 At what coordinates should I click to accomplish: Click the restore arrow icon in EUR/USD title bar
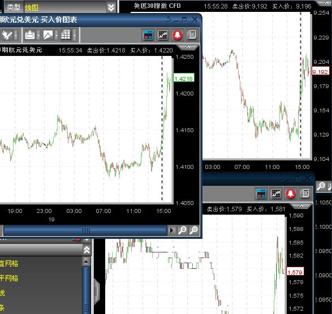169,20
